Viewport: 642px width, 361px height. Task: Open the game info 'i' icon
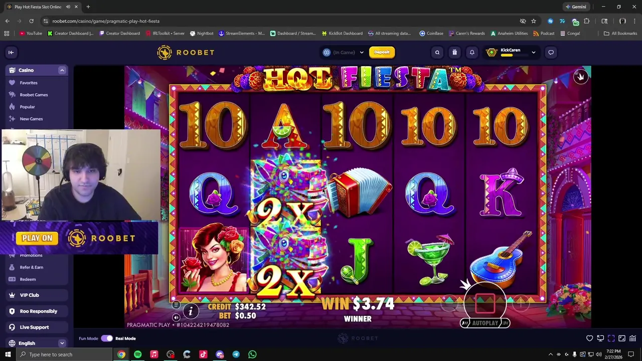[x=191, y=311]
